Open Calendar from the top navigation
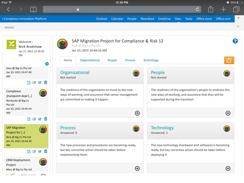The image size is (244, 183). (x=117, y=19)
